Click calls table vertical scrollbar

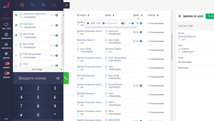point(172,46)
